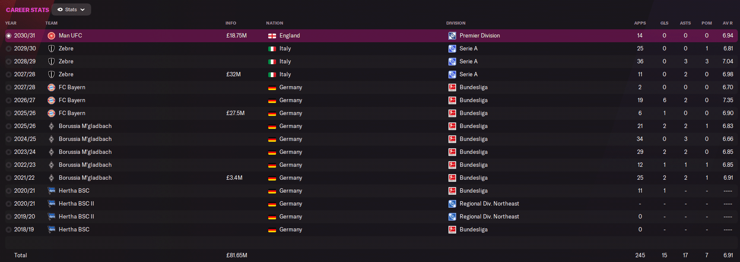Open the Stats view dropdown
This screenshot has width=740, height=262.
71,9
